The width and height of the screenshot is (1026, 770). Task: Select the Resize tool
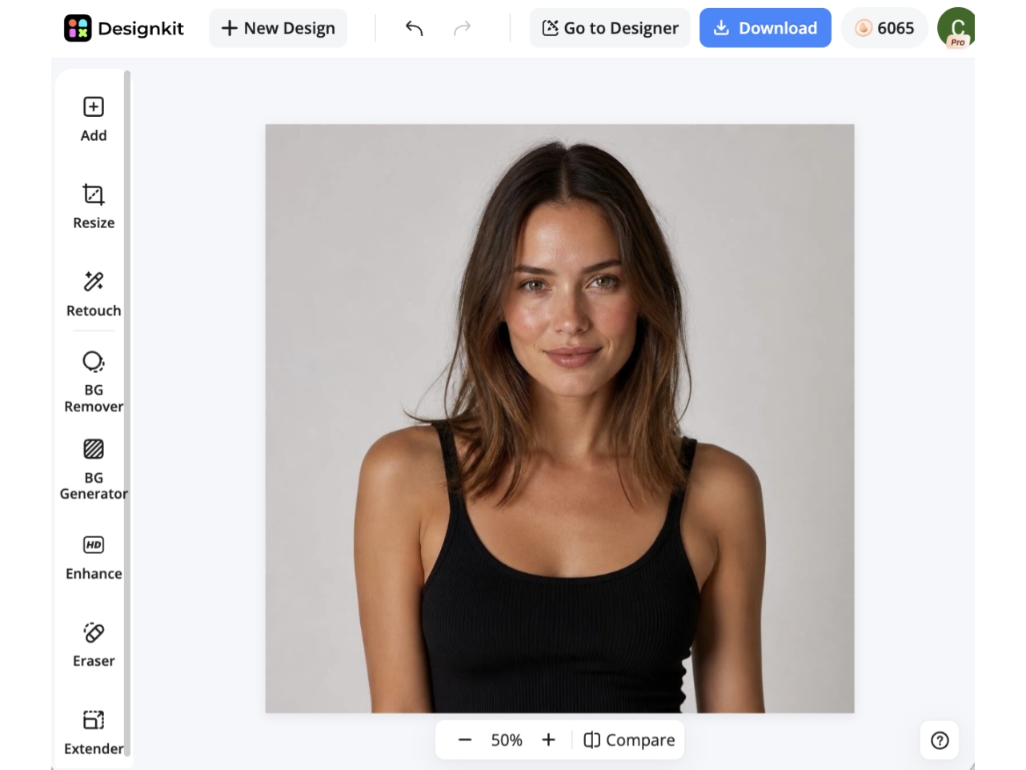pos(94,207)
